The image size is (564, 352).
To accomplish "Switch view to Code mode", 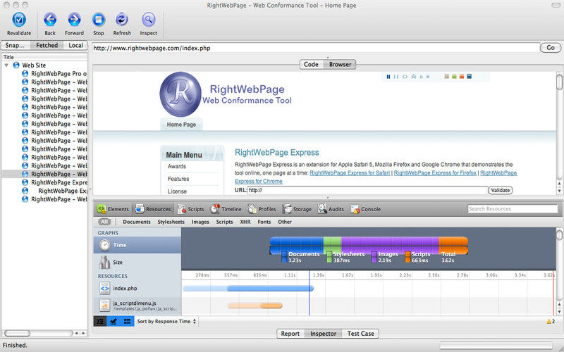I will pyautogui.click(x=311, y=64).
